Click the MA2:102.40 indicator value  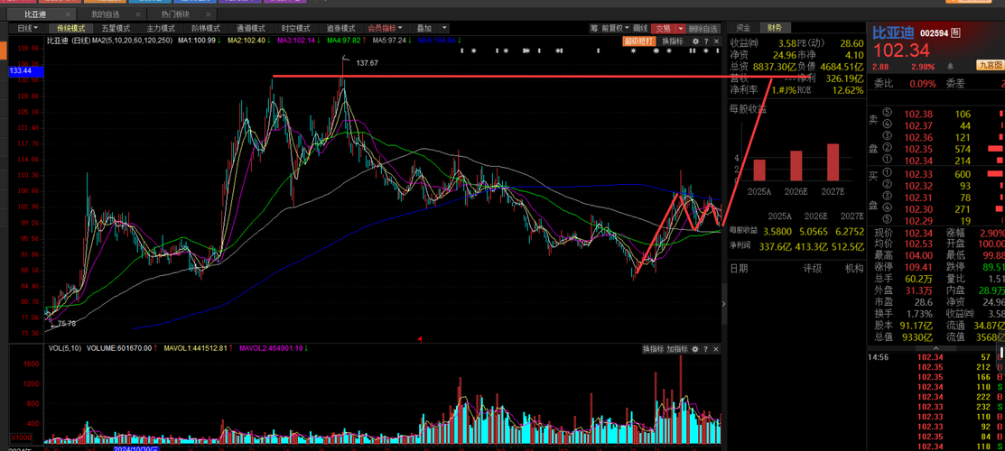[x=248, y=41]
